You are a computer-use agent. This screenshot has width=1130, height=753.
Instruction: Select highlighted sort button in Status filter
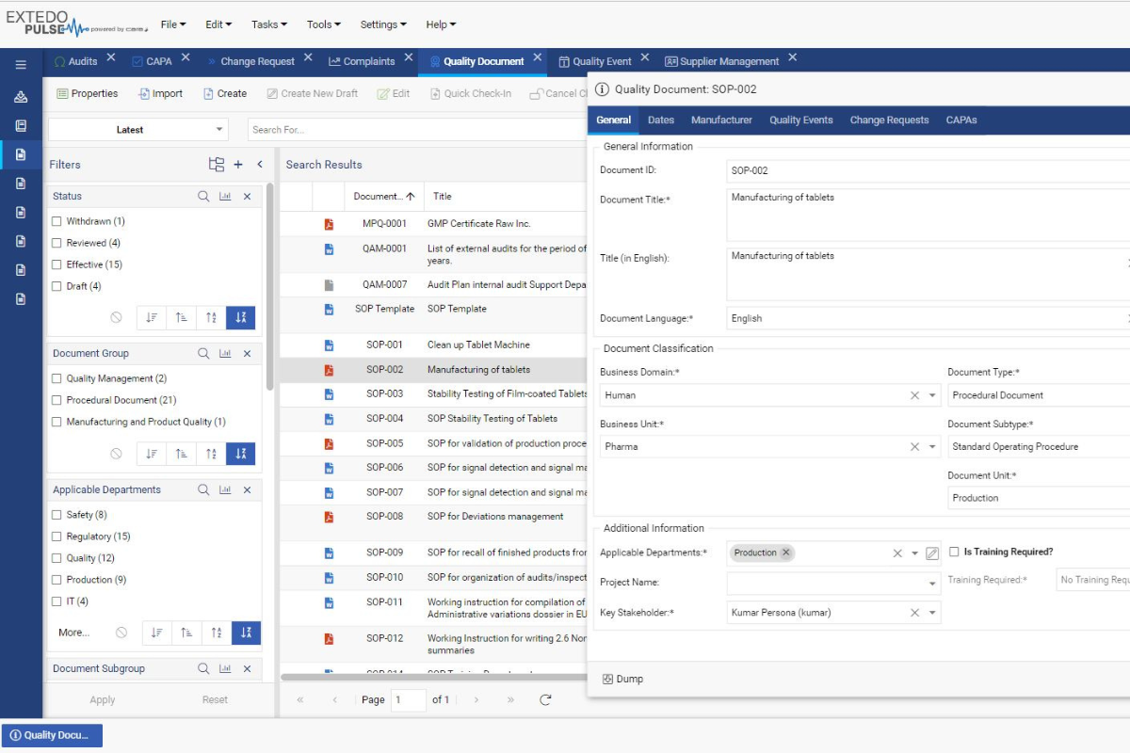coord(240,317)
